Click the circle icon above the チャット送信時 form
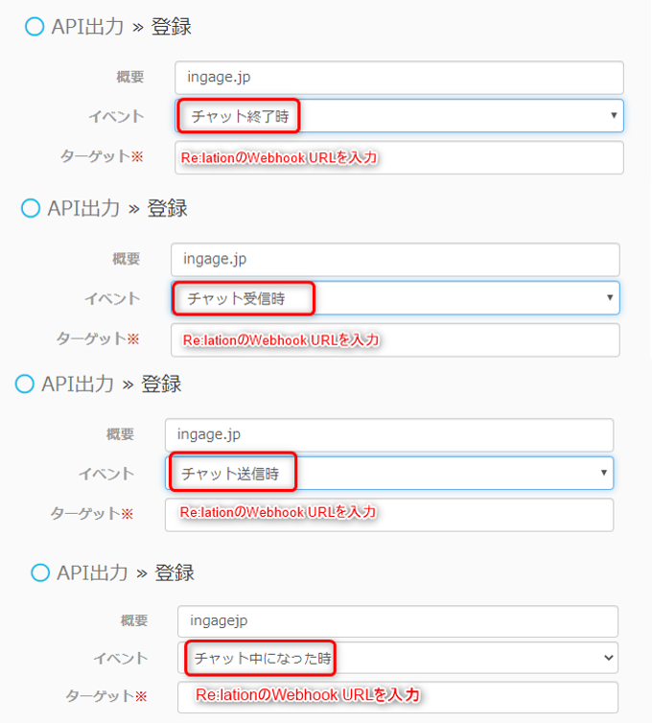The image size is (652, 723). pyautogui.click(x=24, y=385)
